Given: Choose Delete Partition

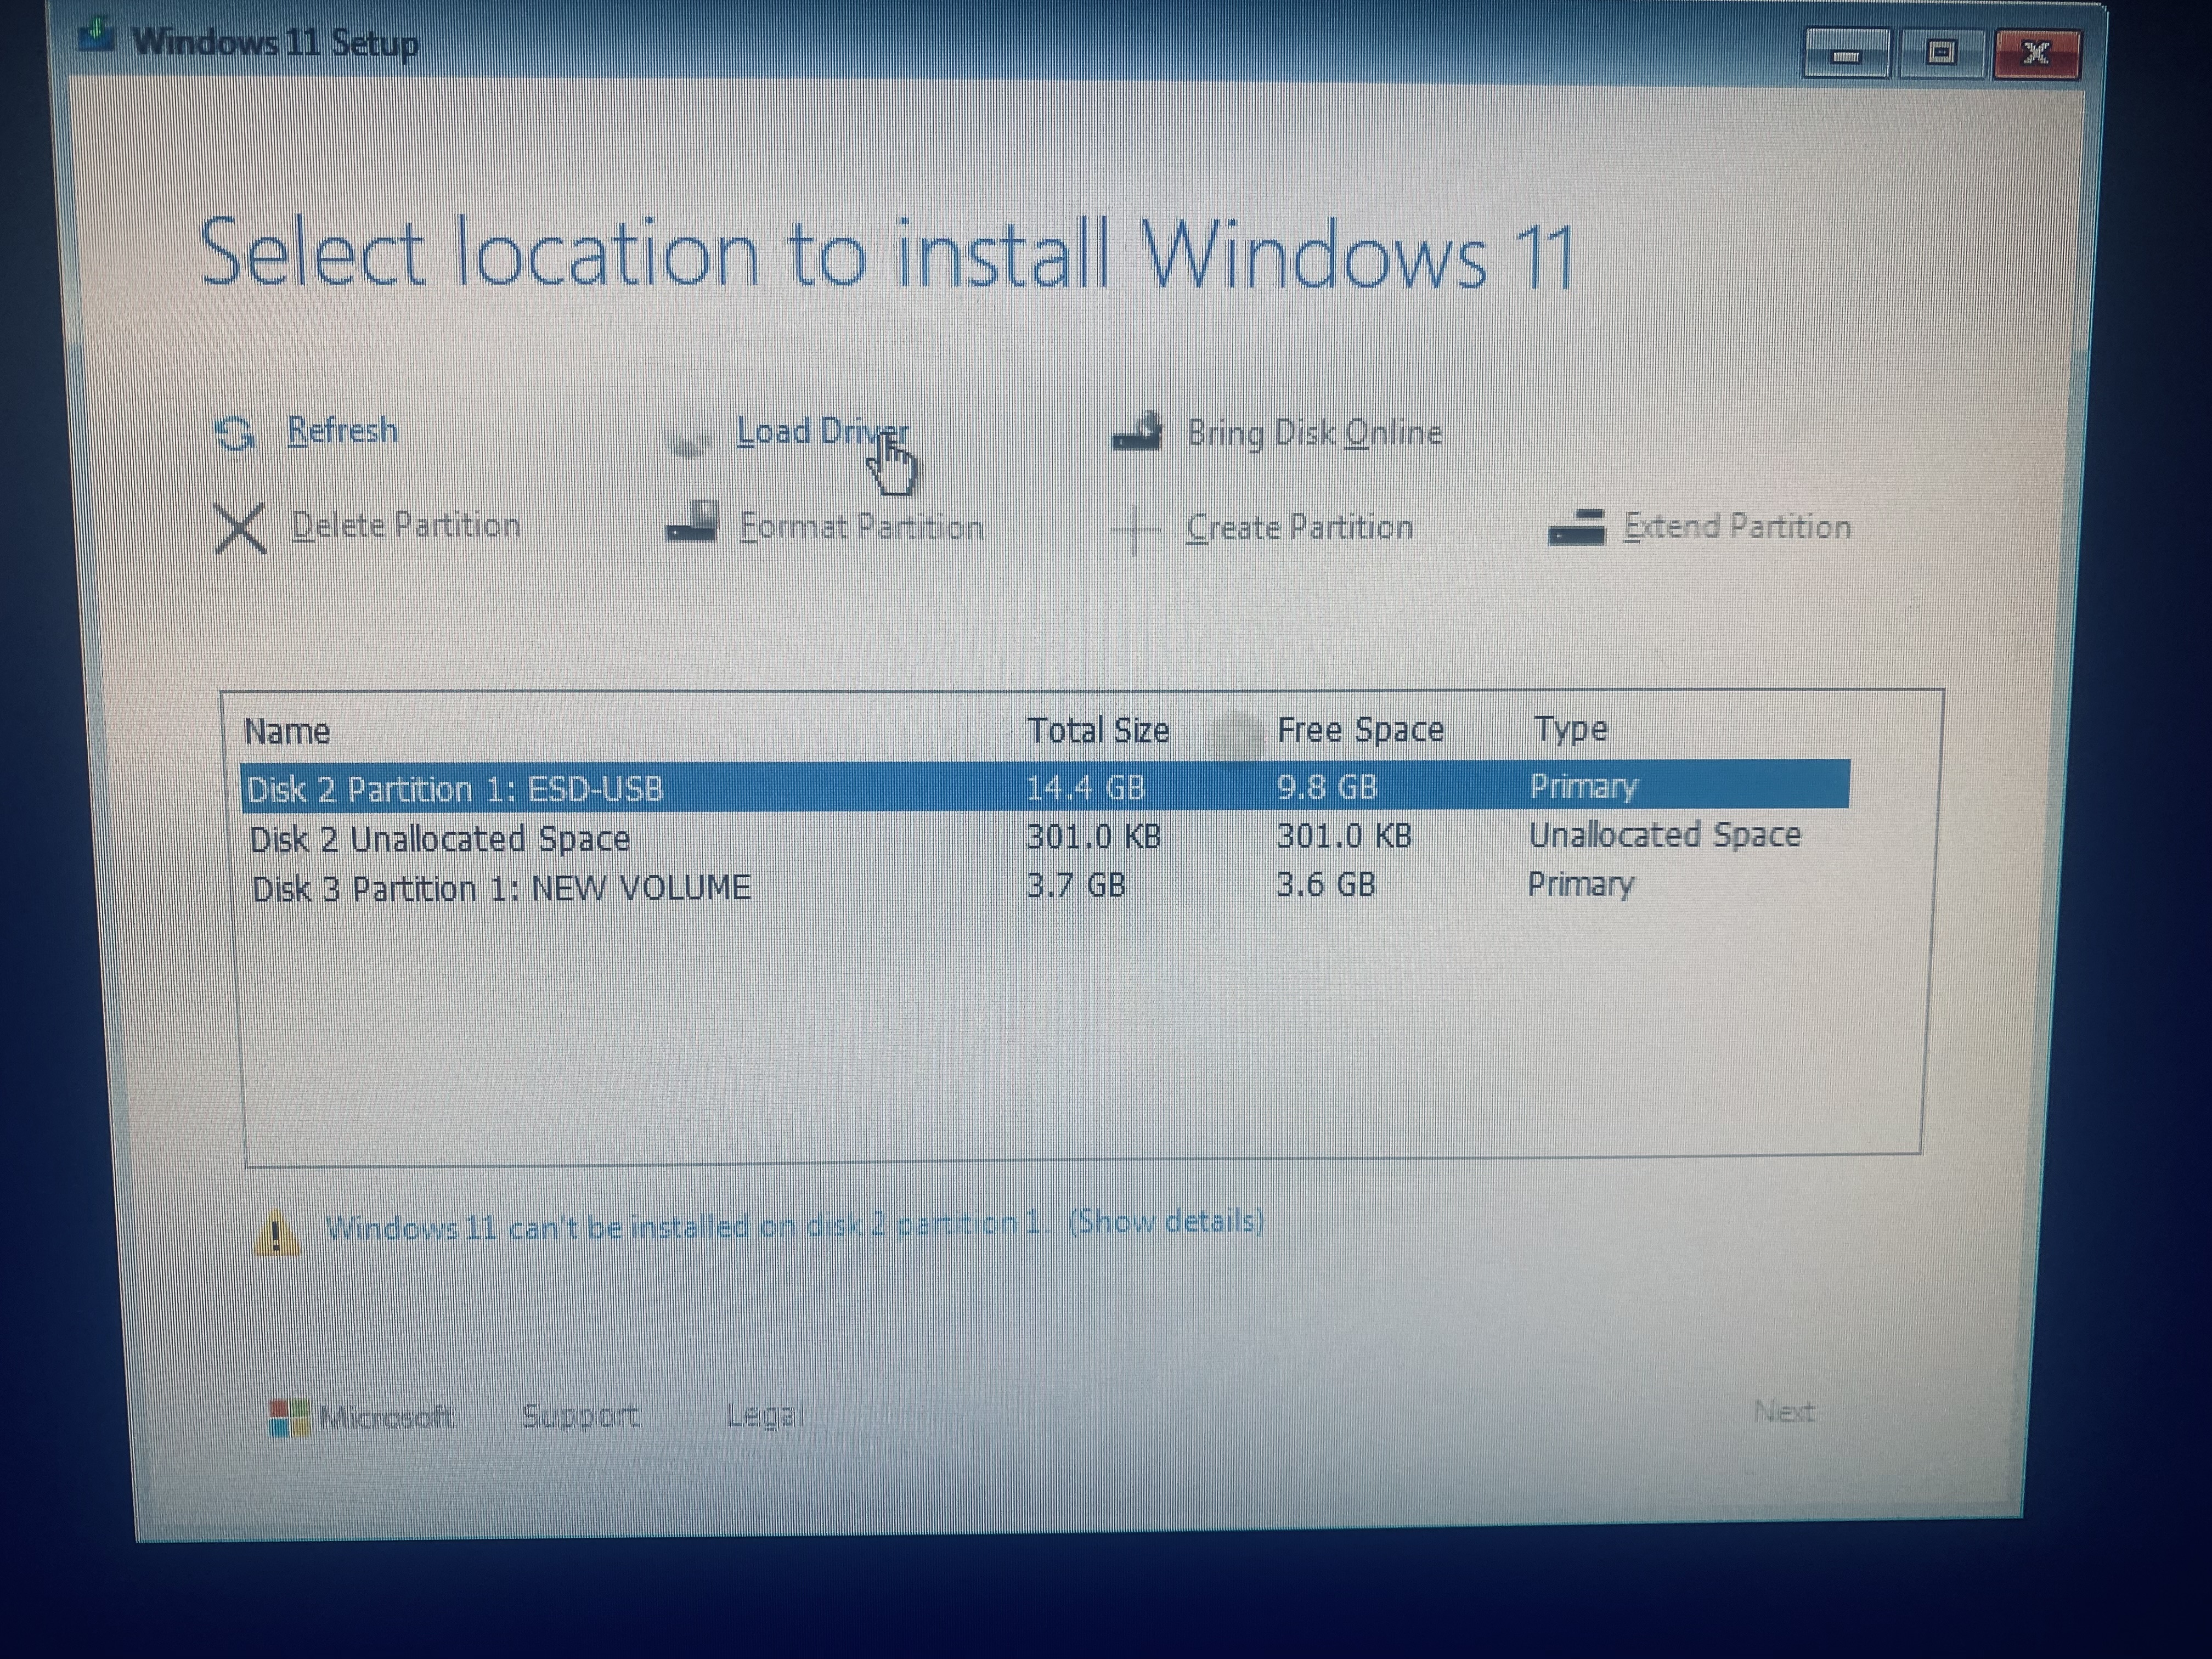Looking at the screenshot, I should tap(406, 525).
